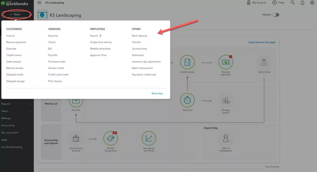Click the See all activity link
317x172 pixels.
point(272,167)
